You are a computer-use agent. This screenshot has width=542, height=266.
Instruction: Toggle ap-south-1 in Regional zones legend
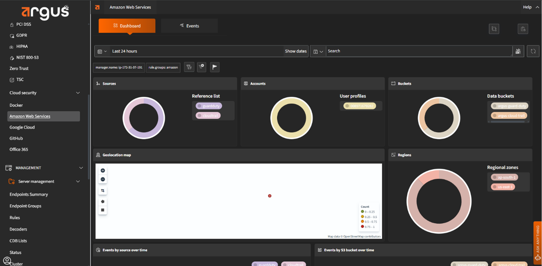pyautogui.click(x=504, y=177)
